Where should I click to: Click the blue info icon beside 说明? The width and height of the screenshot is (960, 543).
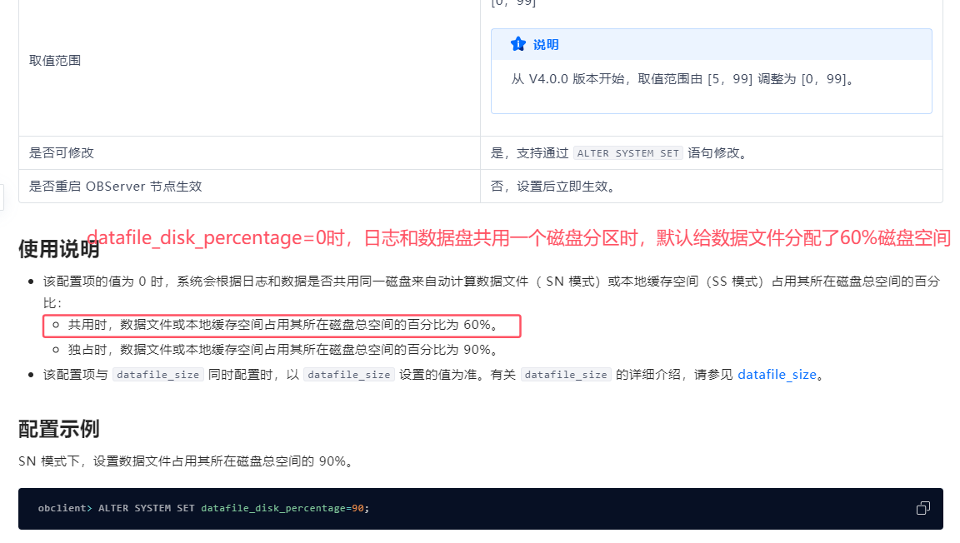(x=518, y=44)
